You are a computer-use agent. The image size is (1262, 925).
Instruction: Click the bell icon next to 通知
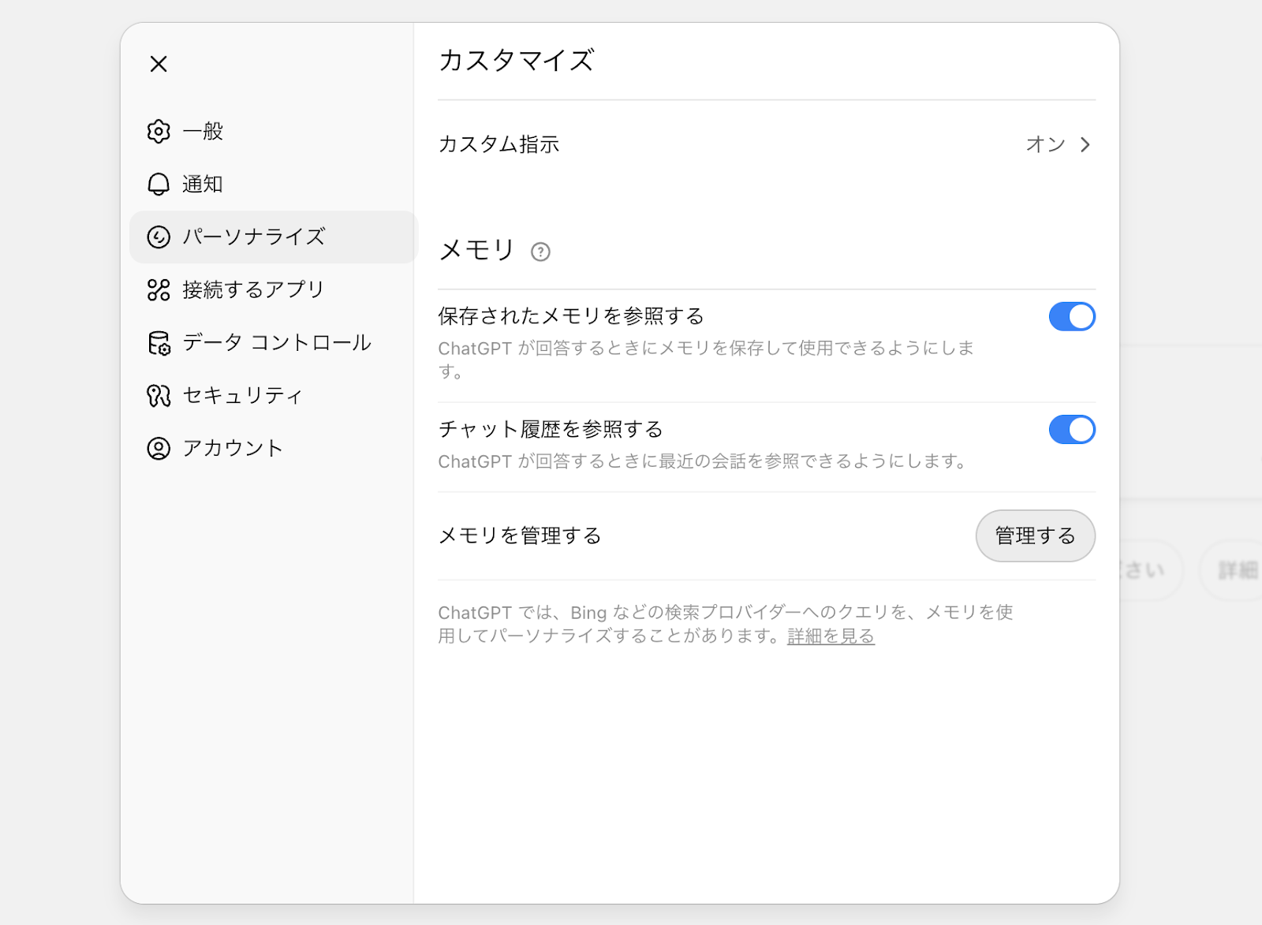[x=158, y=184]
